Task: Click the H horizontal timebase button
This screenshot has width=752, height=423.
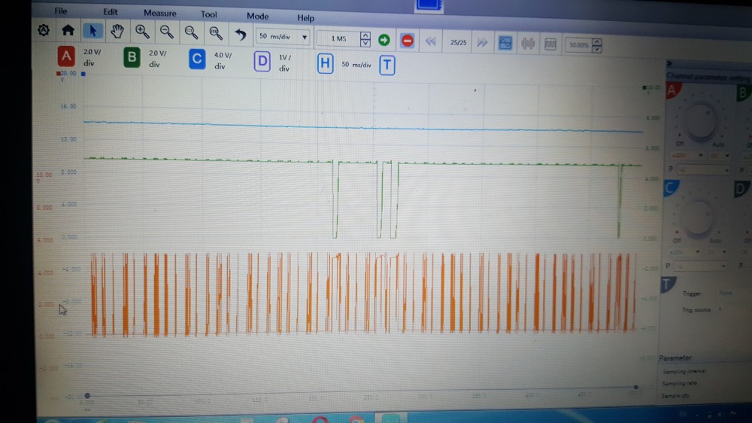Action: [325, 63]
